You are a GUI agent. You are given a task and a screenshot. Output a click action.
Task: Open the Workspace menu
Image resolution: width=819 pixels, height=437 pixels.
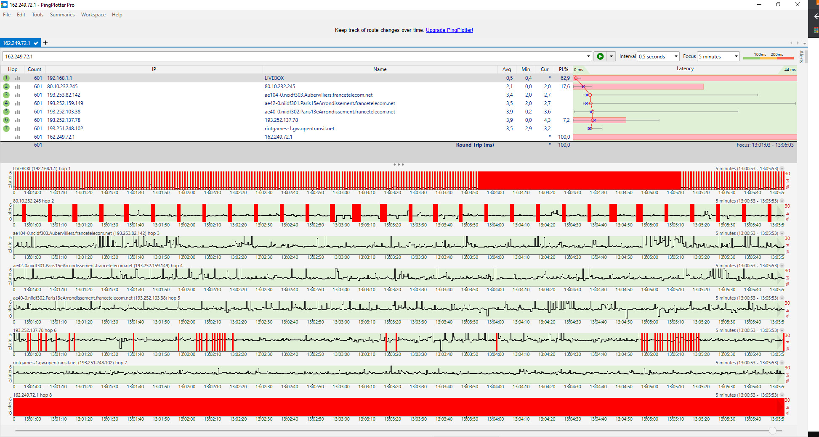tap(93, 15)
